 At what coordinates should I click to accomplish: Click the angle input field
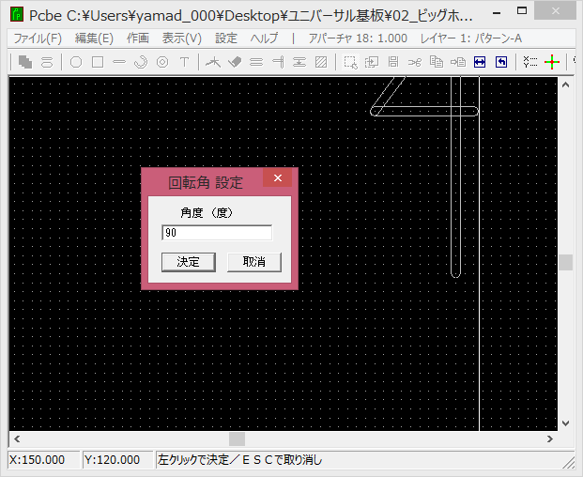pyautogui.click(x=217, y=233)
